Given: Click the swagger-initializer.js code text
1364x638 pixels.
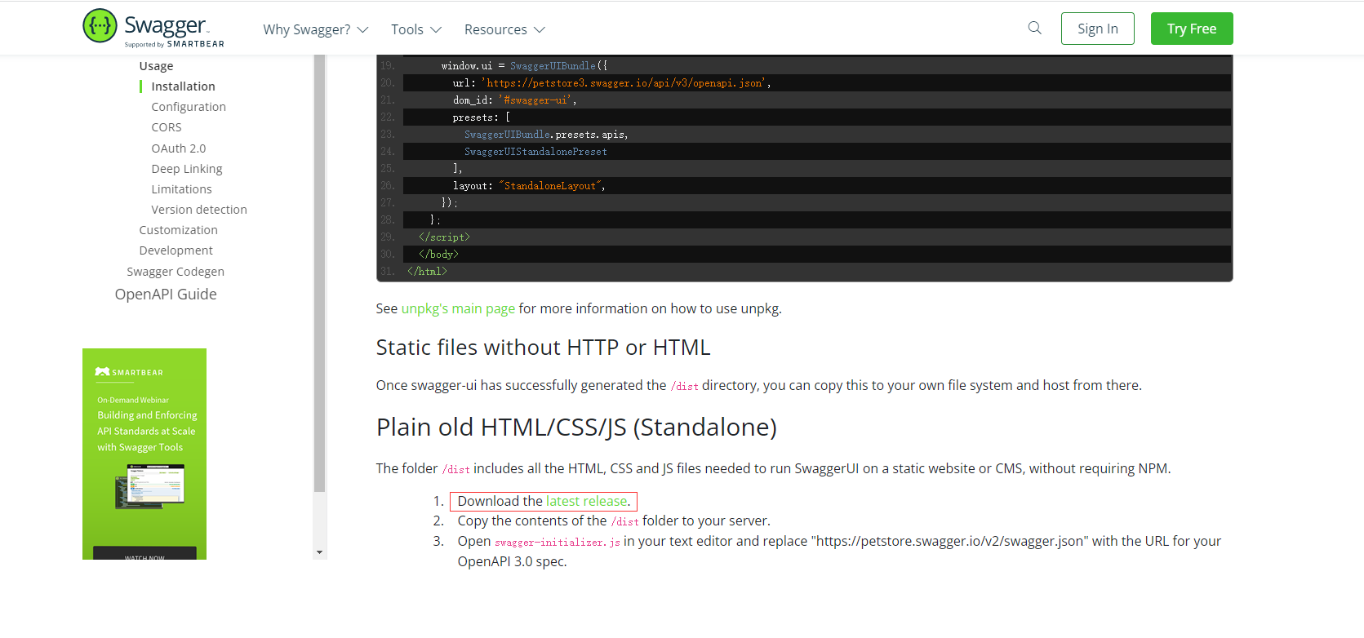Looking at the screenshot, I should (x=558, y=543).
